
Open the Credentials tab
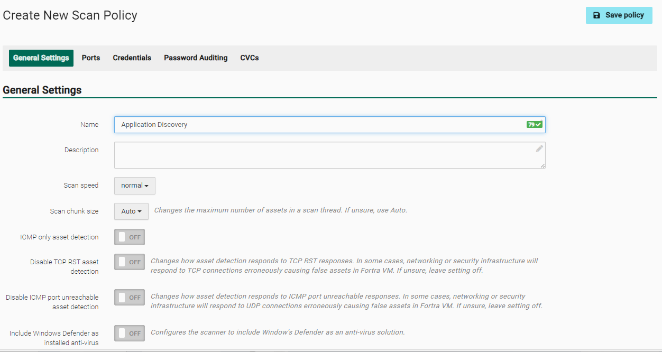[x=132, y=58]
